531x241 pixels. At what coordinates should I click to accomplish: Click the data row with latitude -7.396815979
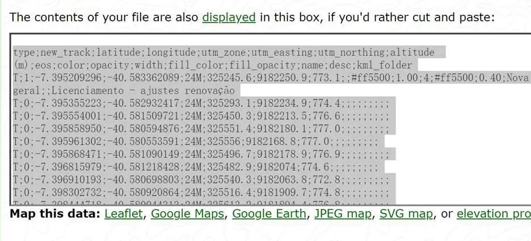[195, 167]
